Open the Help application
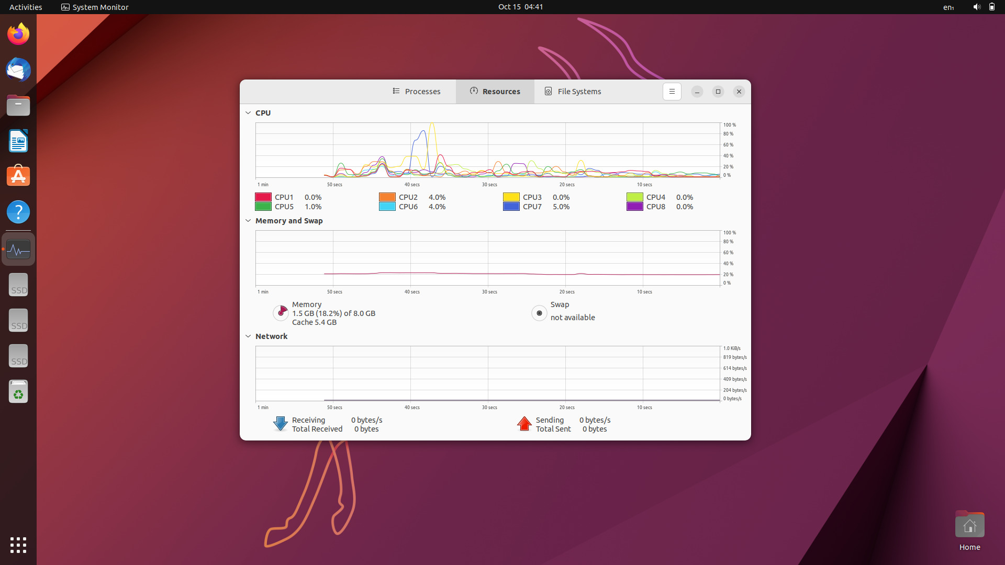 point(18,212)
